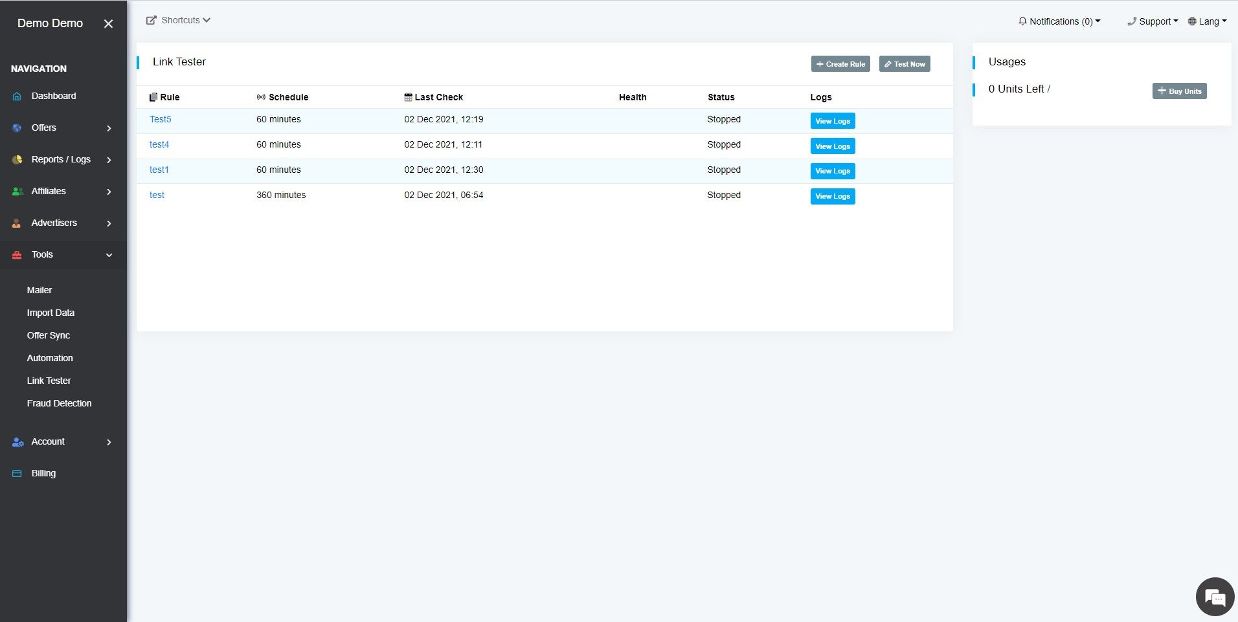
Task: Open the Shortcuts dropdown
Action: tap(179, 20)
